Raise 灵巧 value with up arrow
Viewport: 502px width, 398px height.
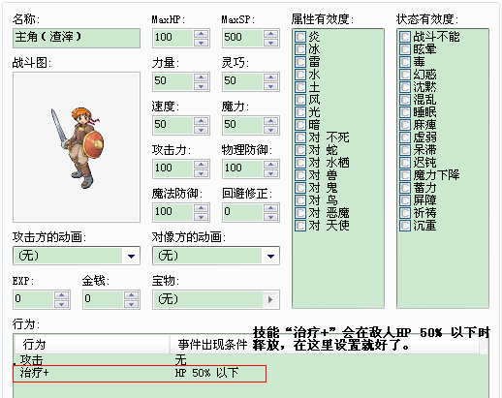point(270,77)
